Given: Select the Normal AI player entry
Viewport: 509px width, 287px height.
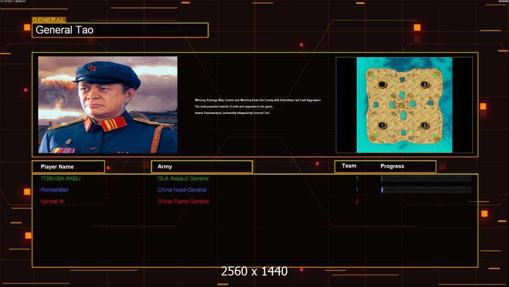Looking at the screenshot, I should [x=52, y=201].
